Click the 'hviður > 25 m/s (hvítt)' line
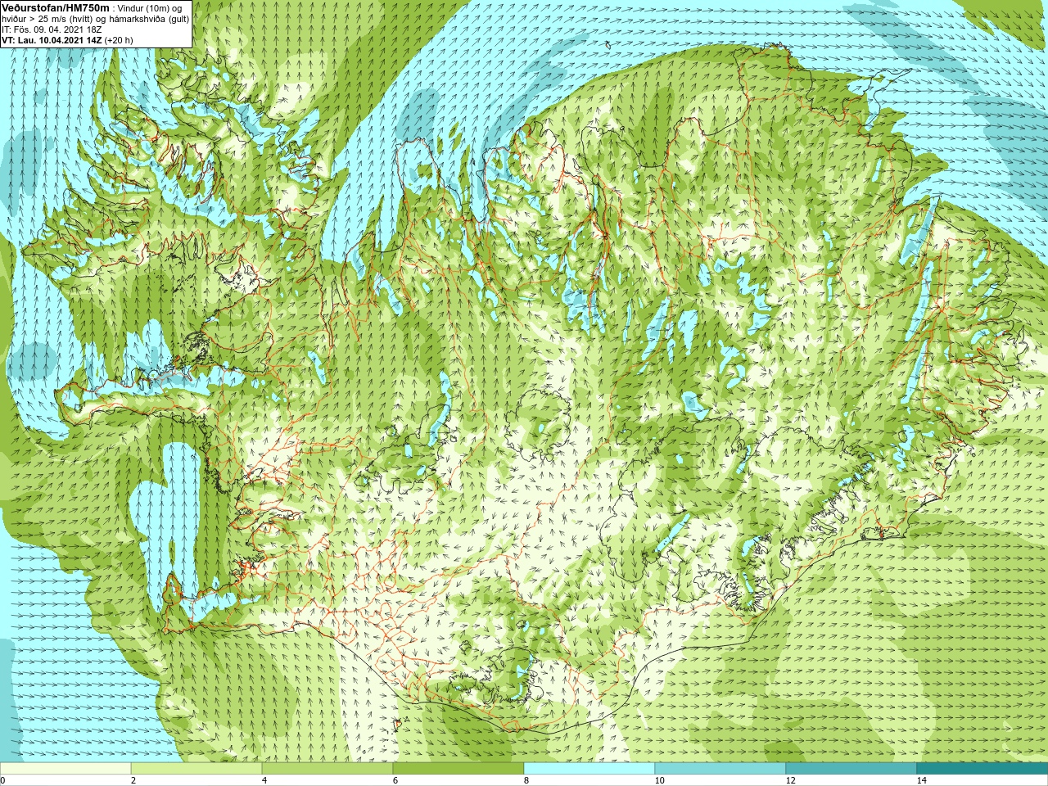The image size is (1048, 786). (49, 19)
